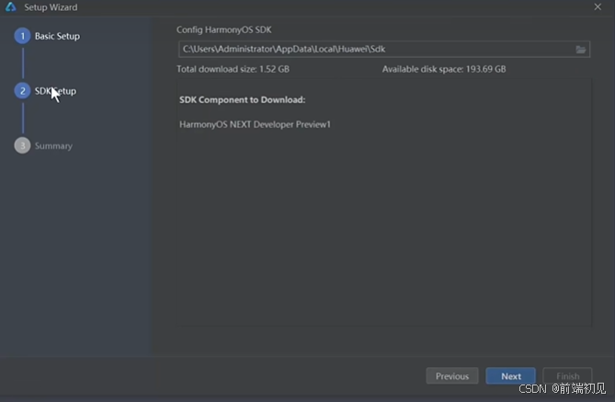Select the Summary step label
The width and height of the screenshot is (615, 402).
pos(53,146)
